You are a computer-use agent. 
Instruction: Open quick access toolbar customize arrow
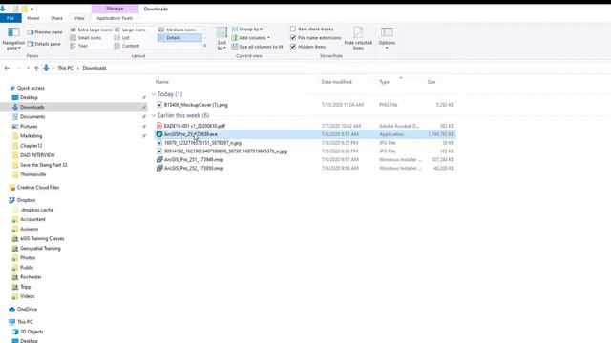tap(32, 9)
